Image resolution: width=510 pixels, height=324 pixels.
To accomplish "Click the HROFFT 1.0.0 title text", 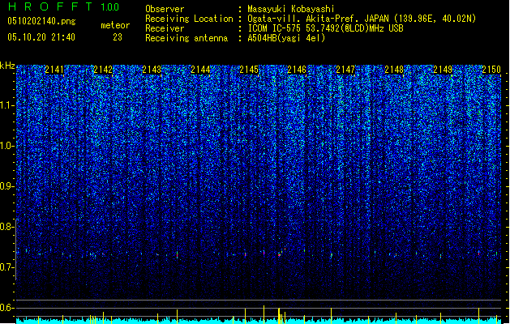I will 63,6.
